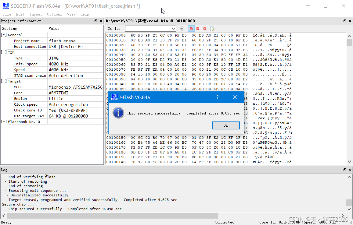The image size is (353, 225).
Task: Select the Init. speed 4000 kHz value
Action: (75, 64)
